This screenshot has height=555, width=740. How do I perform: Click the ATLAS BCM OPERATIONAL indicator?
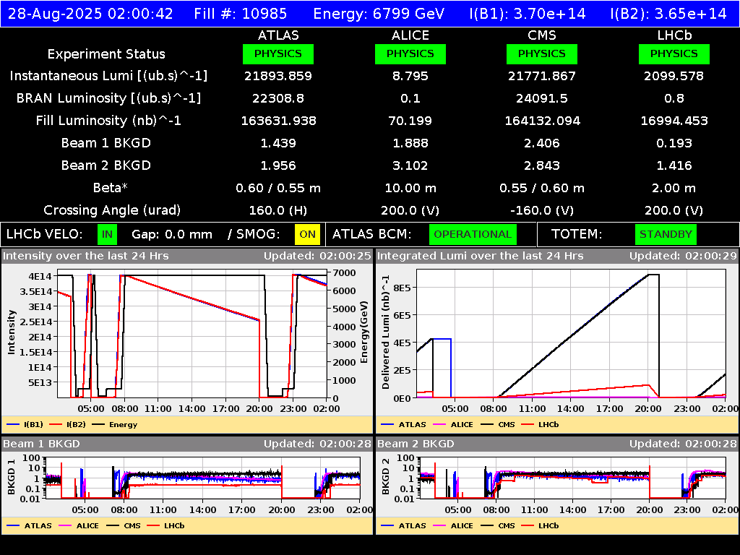point(473,234)
